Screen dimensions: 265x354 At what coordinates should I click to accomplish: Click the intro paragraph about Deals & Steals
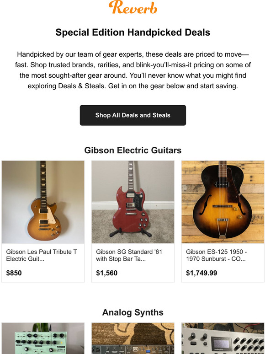[x=133, y=70]
